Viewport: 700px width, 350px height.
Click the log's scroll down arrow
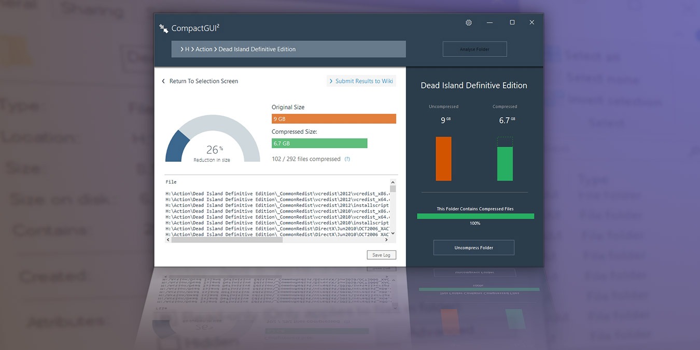tap(393, 233)
